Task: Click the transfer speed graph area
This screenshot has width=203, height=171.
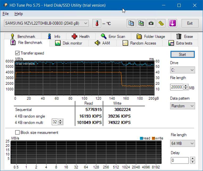Action: 85,78
